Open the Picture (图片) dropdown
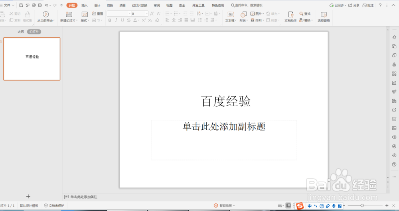399x211 pixels. coord(257,14)
